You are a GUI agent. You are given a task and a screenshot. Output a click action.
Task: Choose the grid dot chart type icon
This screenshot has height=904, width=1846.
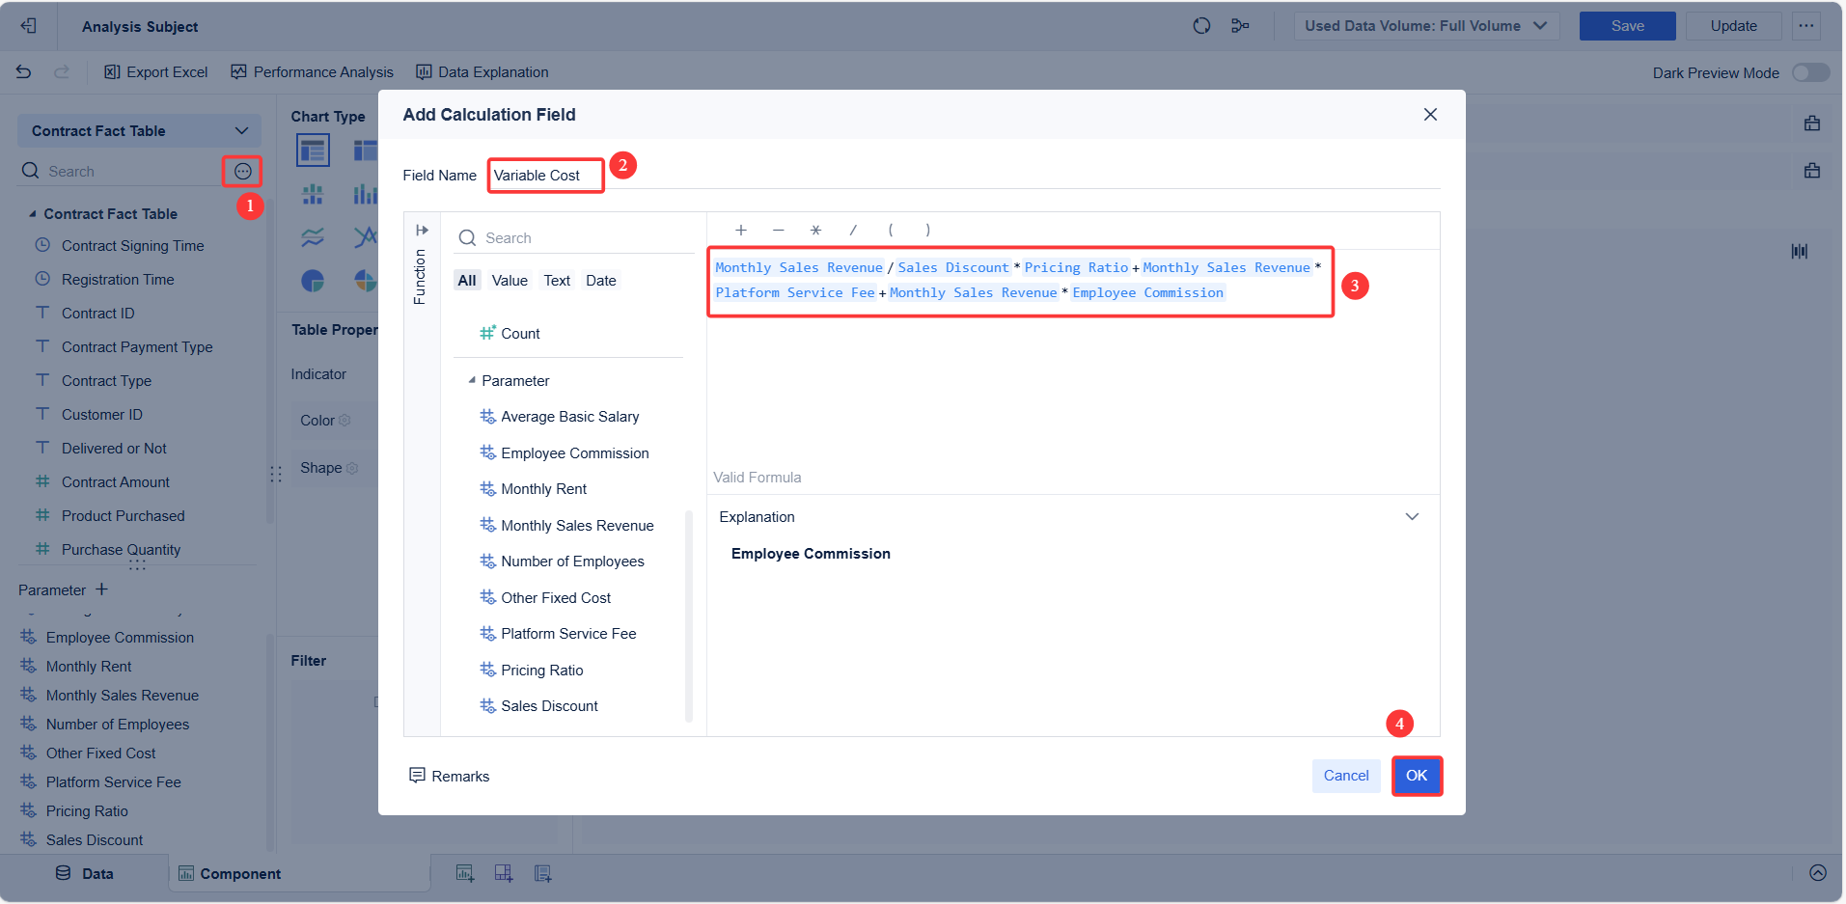(x=313, y=195)
